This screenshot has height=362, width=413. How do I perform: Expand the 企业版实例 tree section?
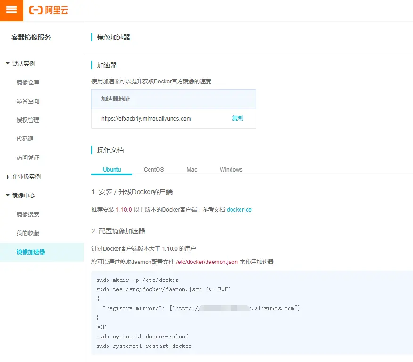tap(8, 177)
